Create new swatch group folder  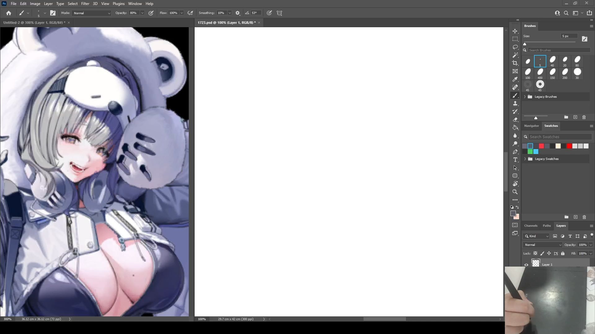click(x=566, y=217)
